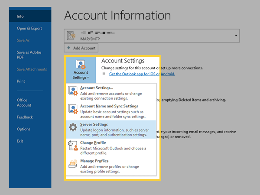Click 'Restart Microsoft Outlook' description text
Viewport: 260px width, 195px height.
[113, 151]
